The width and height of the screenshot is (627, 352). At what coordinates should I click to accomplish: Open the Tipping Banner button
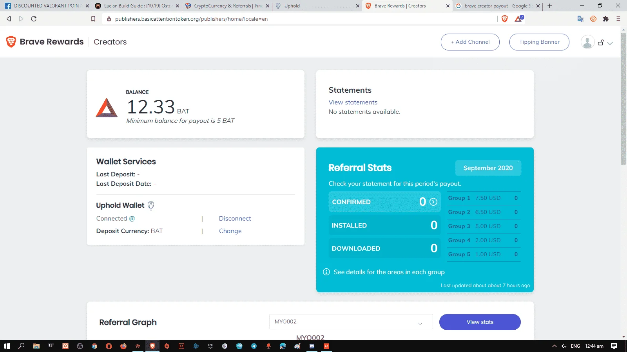[539, 42]
